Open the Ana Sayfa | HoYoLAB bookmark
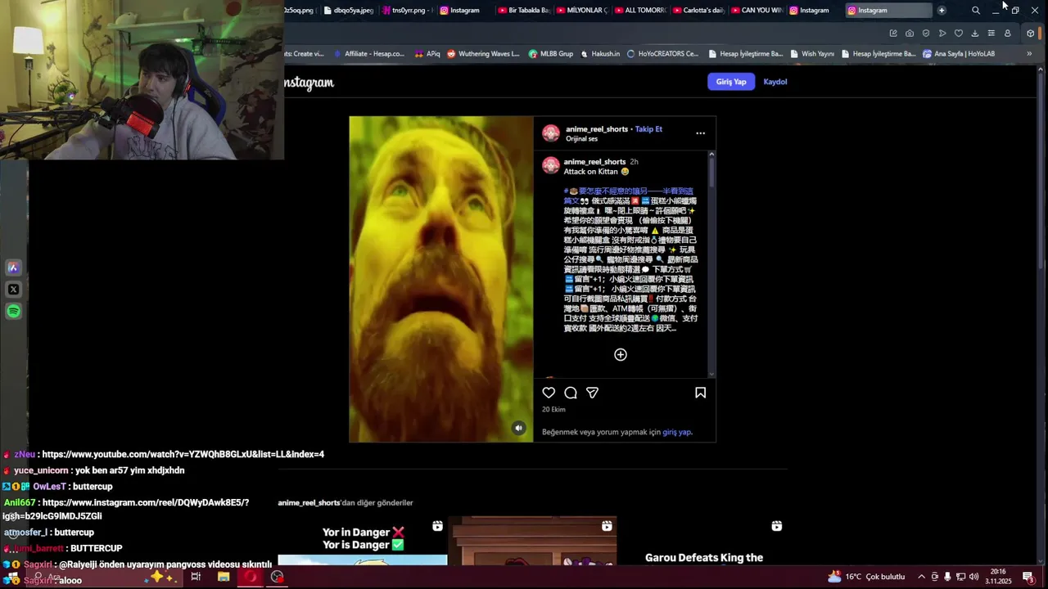The height and width of the screenshot is (589, 1048). tap(959, 53)
